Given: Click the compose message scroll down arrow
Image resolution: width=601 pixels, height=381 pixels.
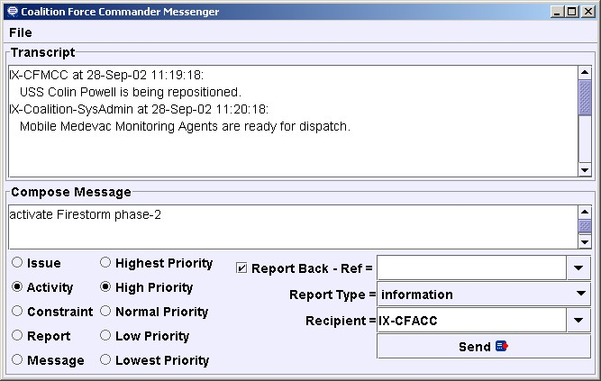Looking at the screenshot, I should point(585,241).
